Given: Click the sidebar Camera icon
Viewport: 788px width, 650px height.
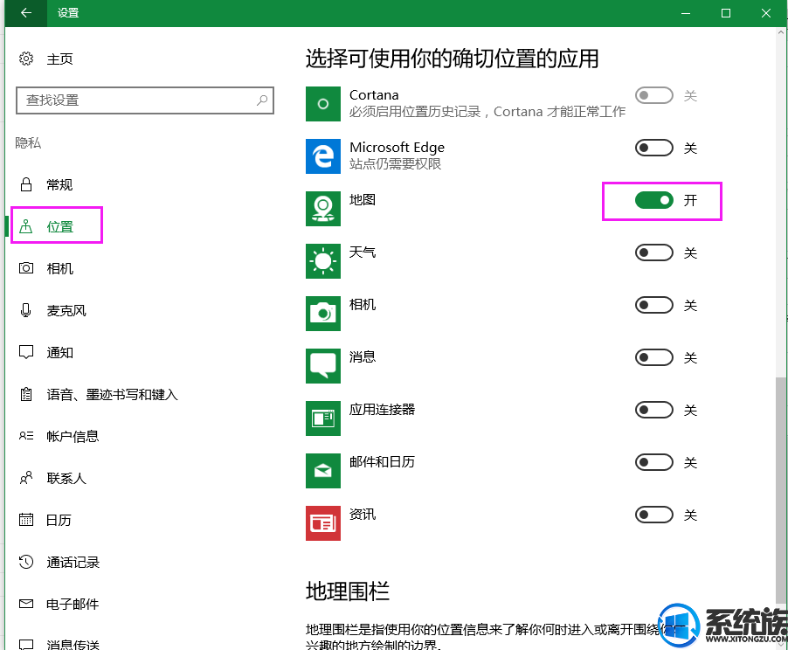Looking at the screenshot, I should click(26, 268).
